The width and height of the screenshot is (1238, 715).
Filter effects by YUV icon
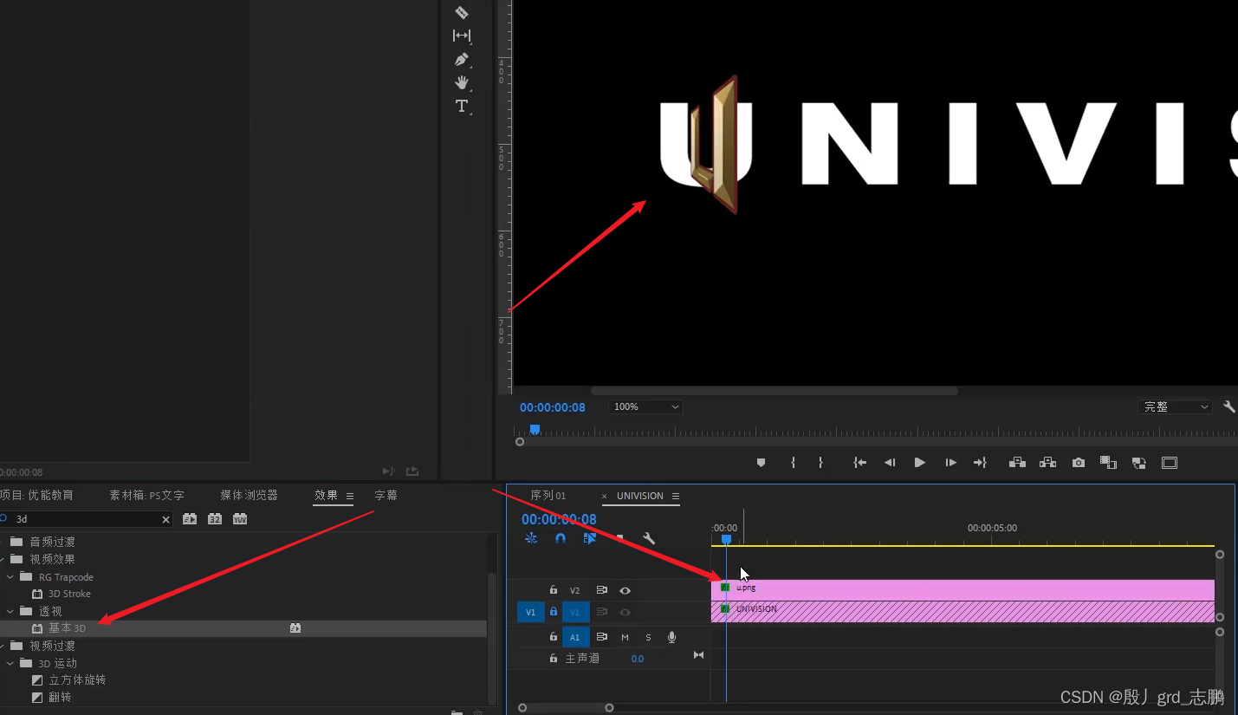[x=240, y=519]
